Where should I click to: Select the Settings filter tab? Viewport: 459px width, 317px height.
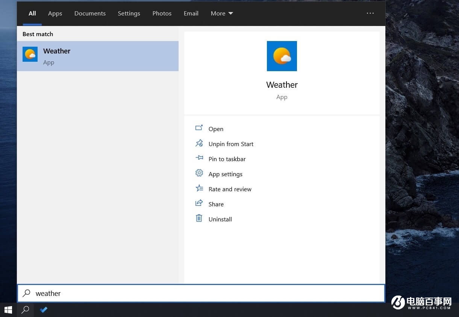click(x=129, y=13)
